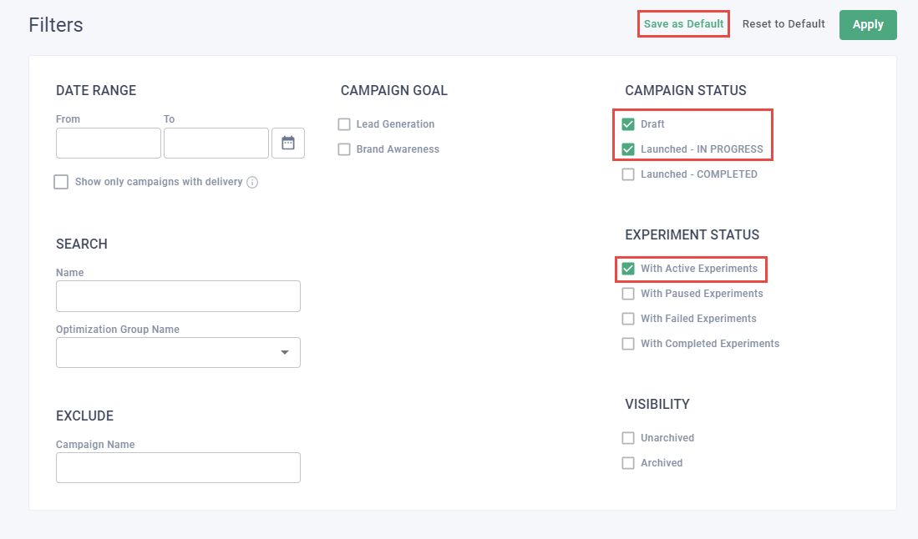Viewport: 918px width, 539px height.
Task: Click the delivery info tooltip icon
Action: (x=252, y=182)
